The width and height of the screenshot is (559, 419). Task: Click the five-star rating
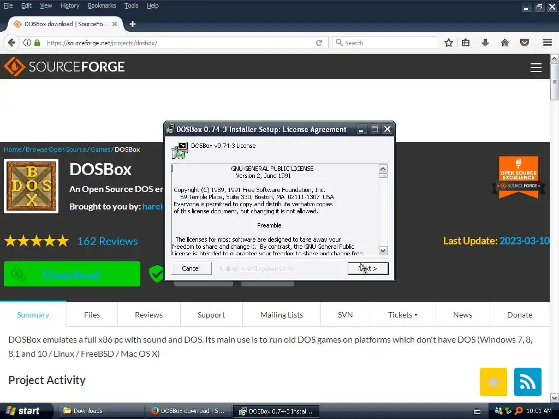(x=37, y=241)
